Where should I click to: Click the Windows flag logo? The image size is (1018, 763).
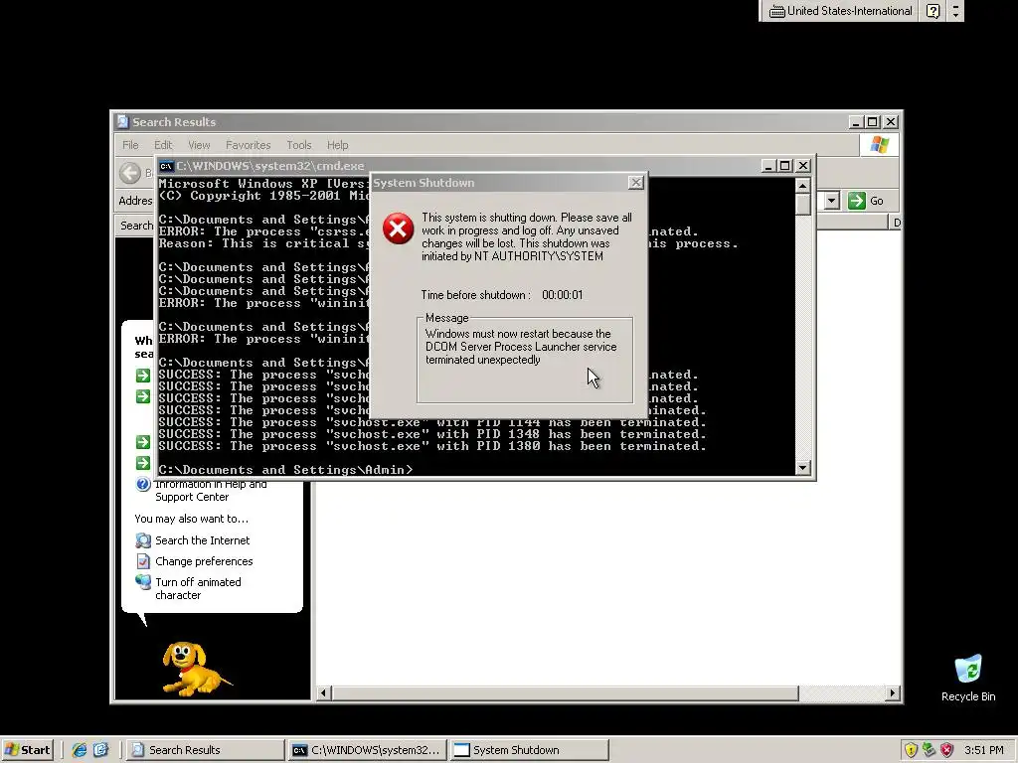pyautogui.click(x=880, y=144)
